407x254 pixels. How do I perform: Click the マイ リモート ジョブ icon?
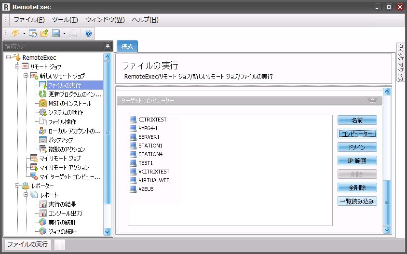coord(34,158)
